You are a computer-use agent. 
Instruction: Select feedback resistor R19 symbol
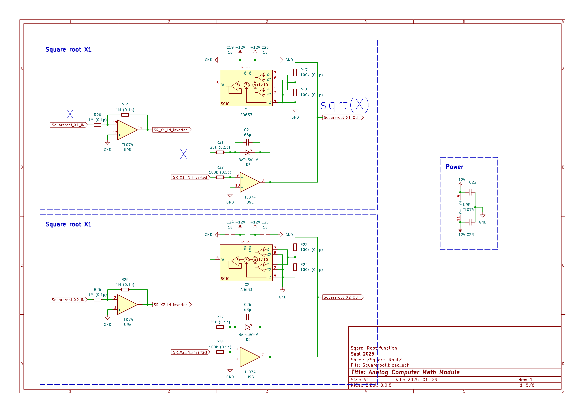125,115
